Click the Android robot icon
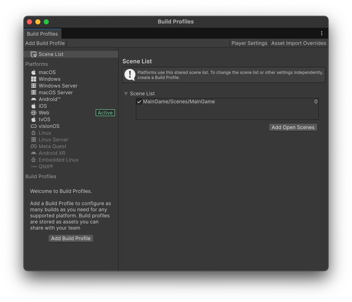 (x=34, y=99)
